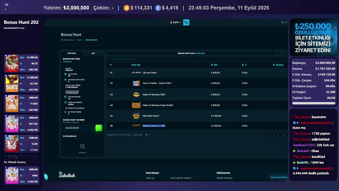
Task: Click the Zeus vs Hades game logo
Action: click(x=136, y=83)
